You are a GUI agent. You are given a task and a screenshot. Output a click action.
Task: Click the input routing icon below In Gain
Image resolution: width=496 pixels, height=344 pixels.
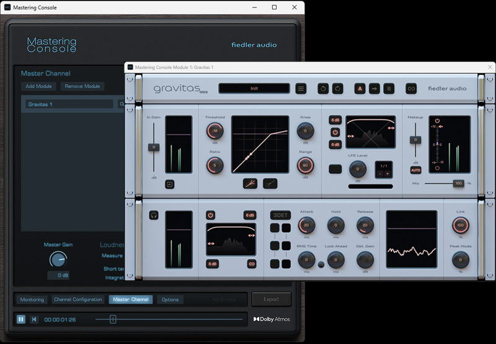click(169, 184)
